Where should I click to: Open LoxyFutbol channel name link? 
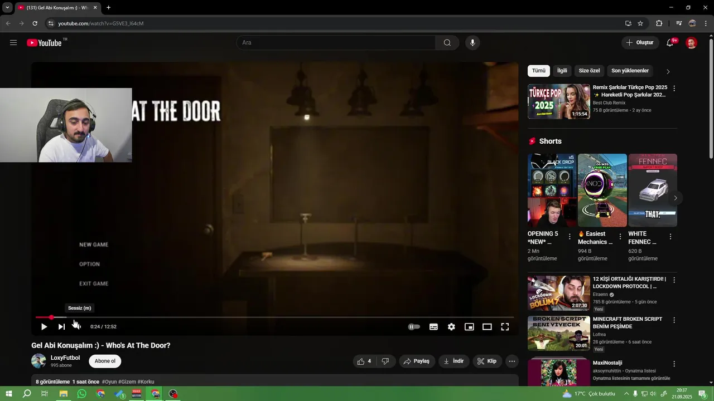pyautogui.click(x=65, y=358)
